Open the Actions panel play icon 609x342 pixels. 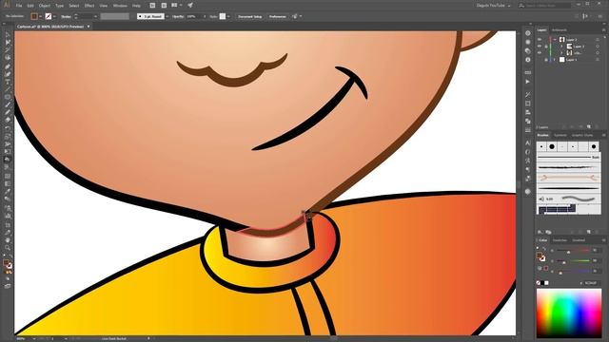527,82
